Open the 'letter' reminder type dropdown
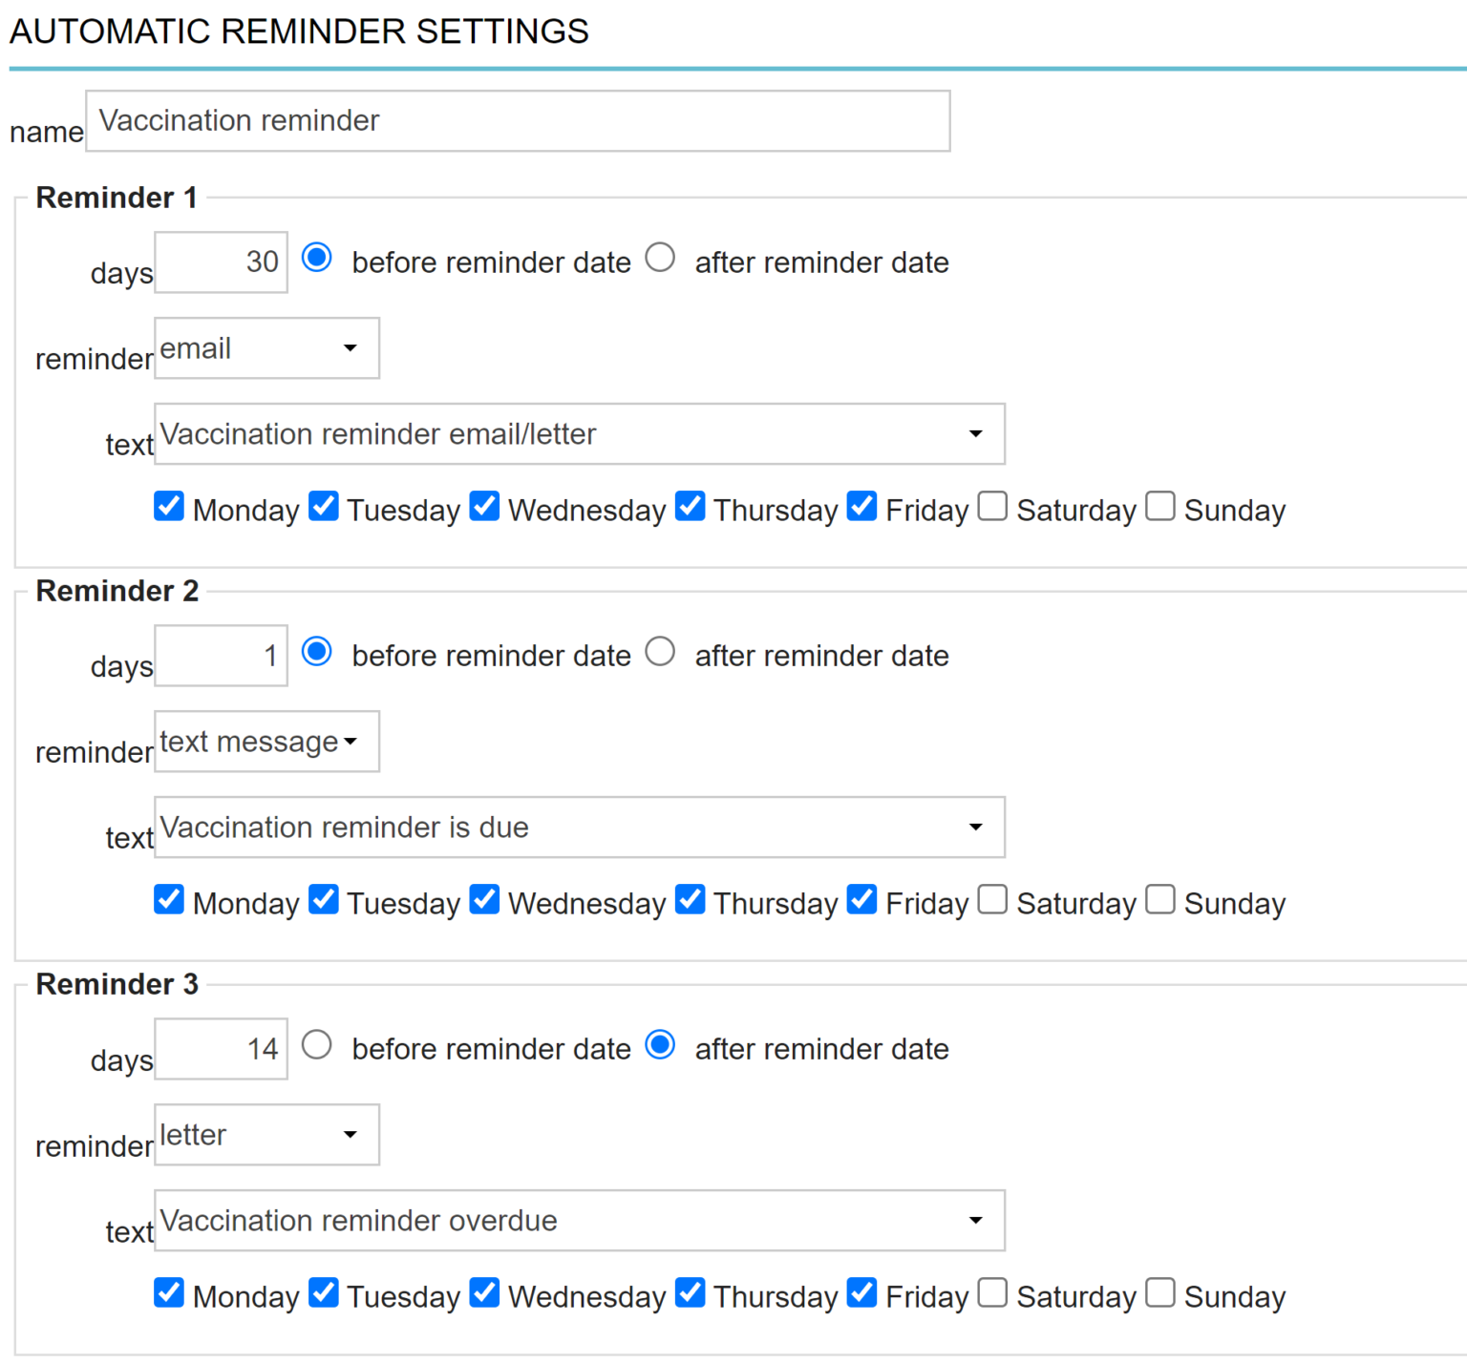Image resolution: width=1467 pixels, height=1363 pixels. 266,1135
